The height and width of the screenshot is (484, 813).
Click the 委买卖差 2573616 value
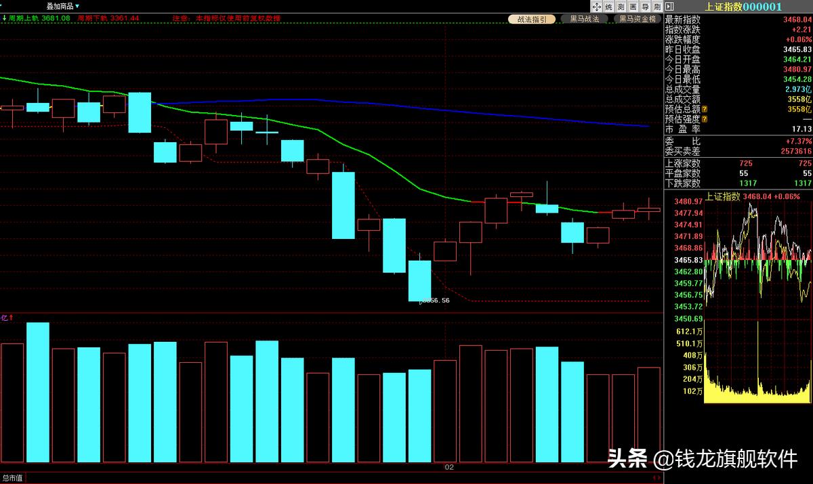coord(796,152)
